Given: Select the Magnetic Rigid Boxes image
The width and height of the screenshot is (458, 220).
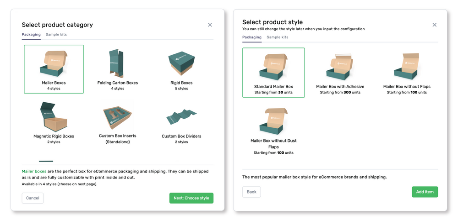Looking at the screenshot, I should point(54,116).
